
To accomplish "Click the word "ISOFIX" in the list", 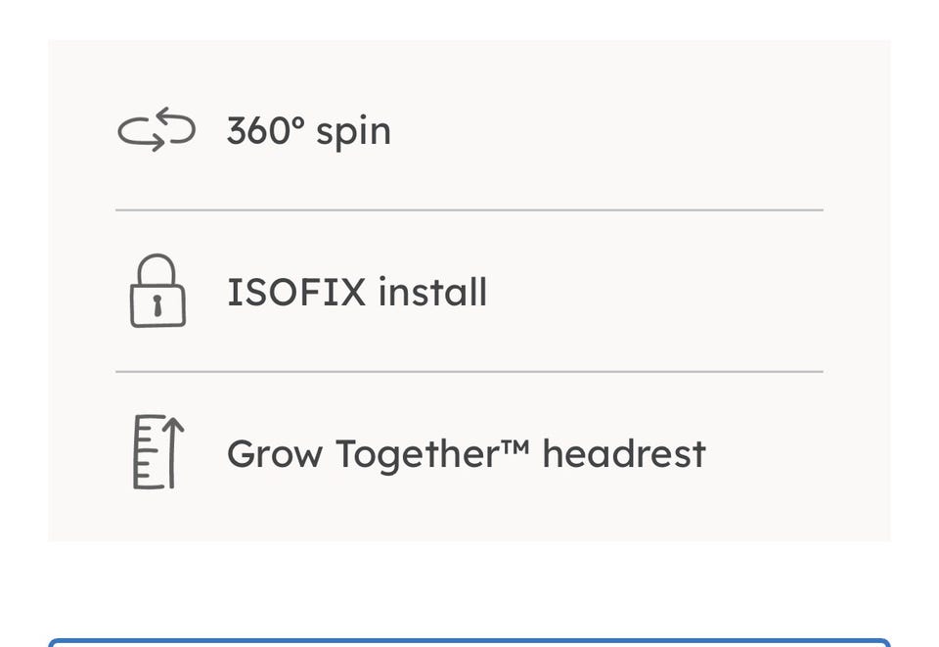I will (296, 292).
